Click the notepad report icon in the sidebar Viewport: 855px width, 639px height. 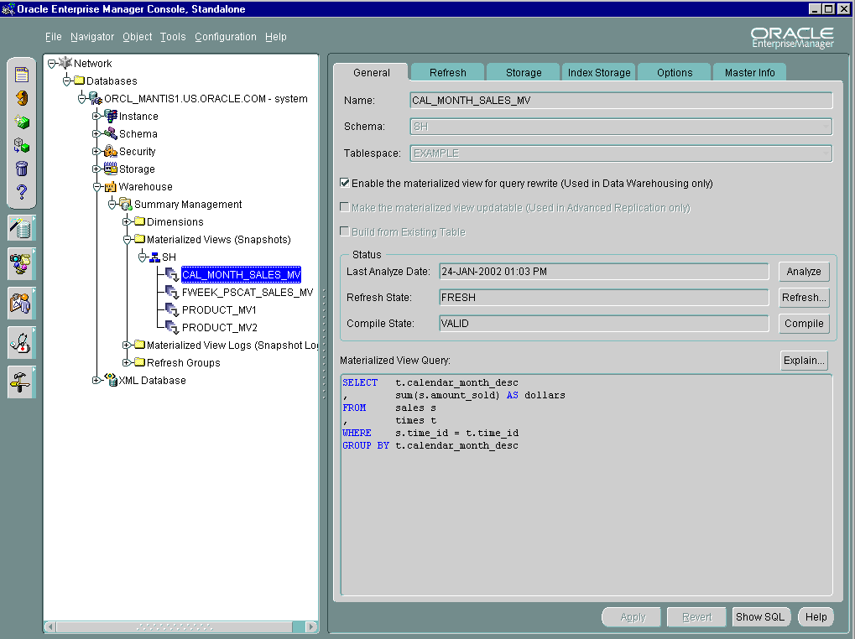pyautogui.click(x=22, y=75)
